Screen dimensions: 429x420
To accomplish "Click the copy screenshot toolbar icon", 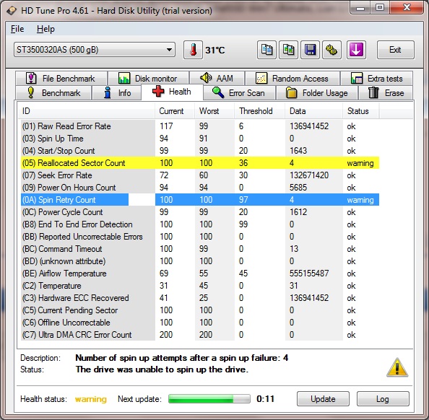I will (x=288, y=50).
